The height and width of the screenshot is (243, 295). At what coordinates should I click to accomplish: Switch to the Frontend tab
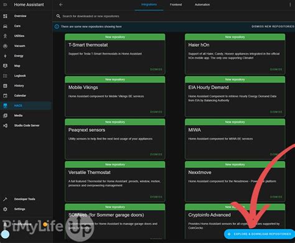coord(176,4)
